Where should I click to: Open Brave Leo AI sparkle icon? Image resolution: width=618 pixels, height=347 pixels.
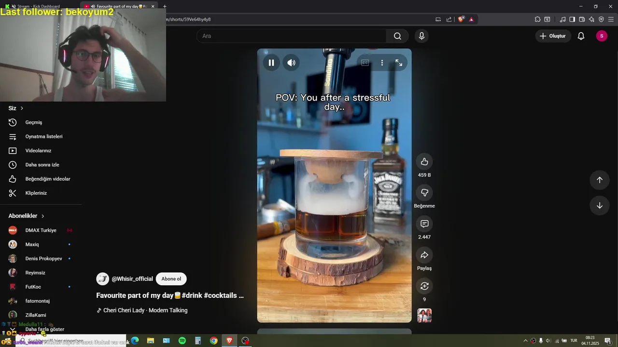(x=591, y=19)
